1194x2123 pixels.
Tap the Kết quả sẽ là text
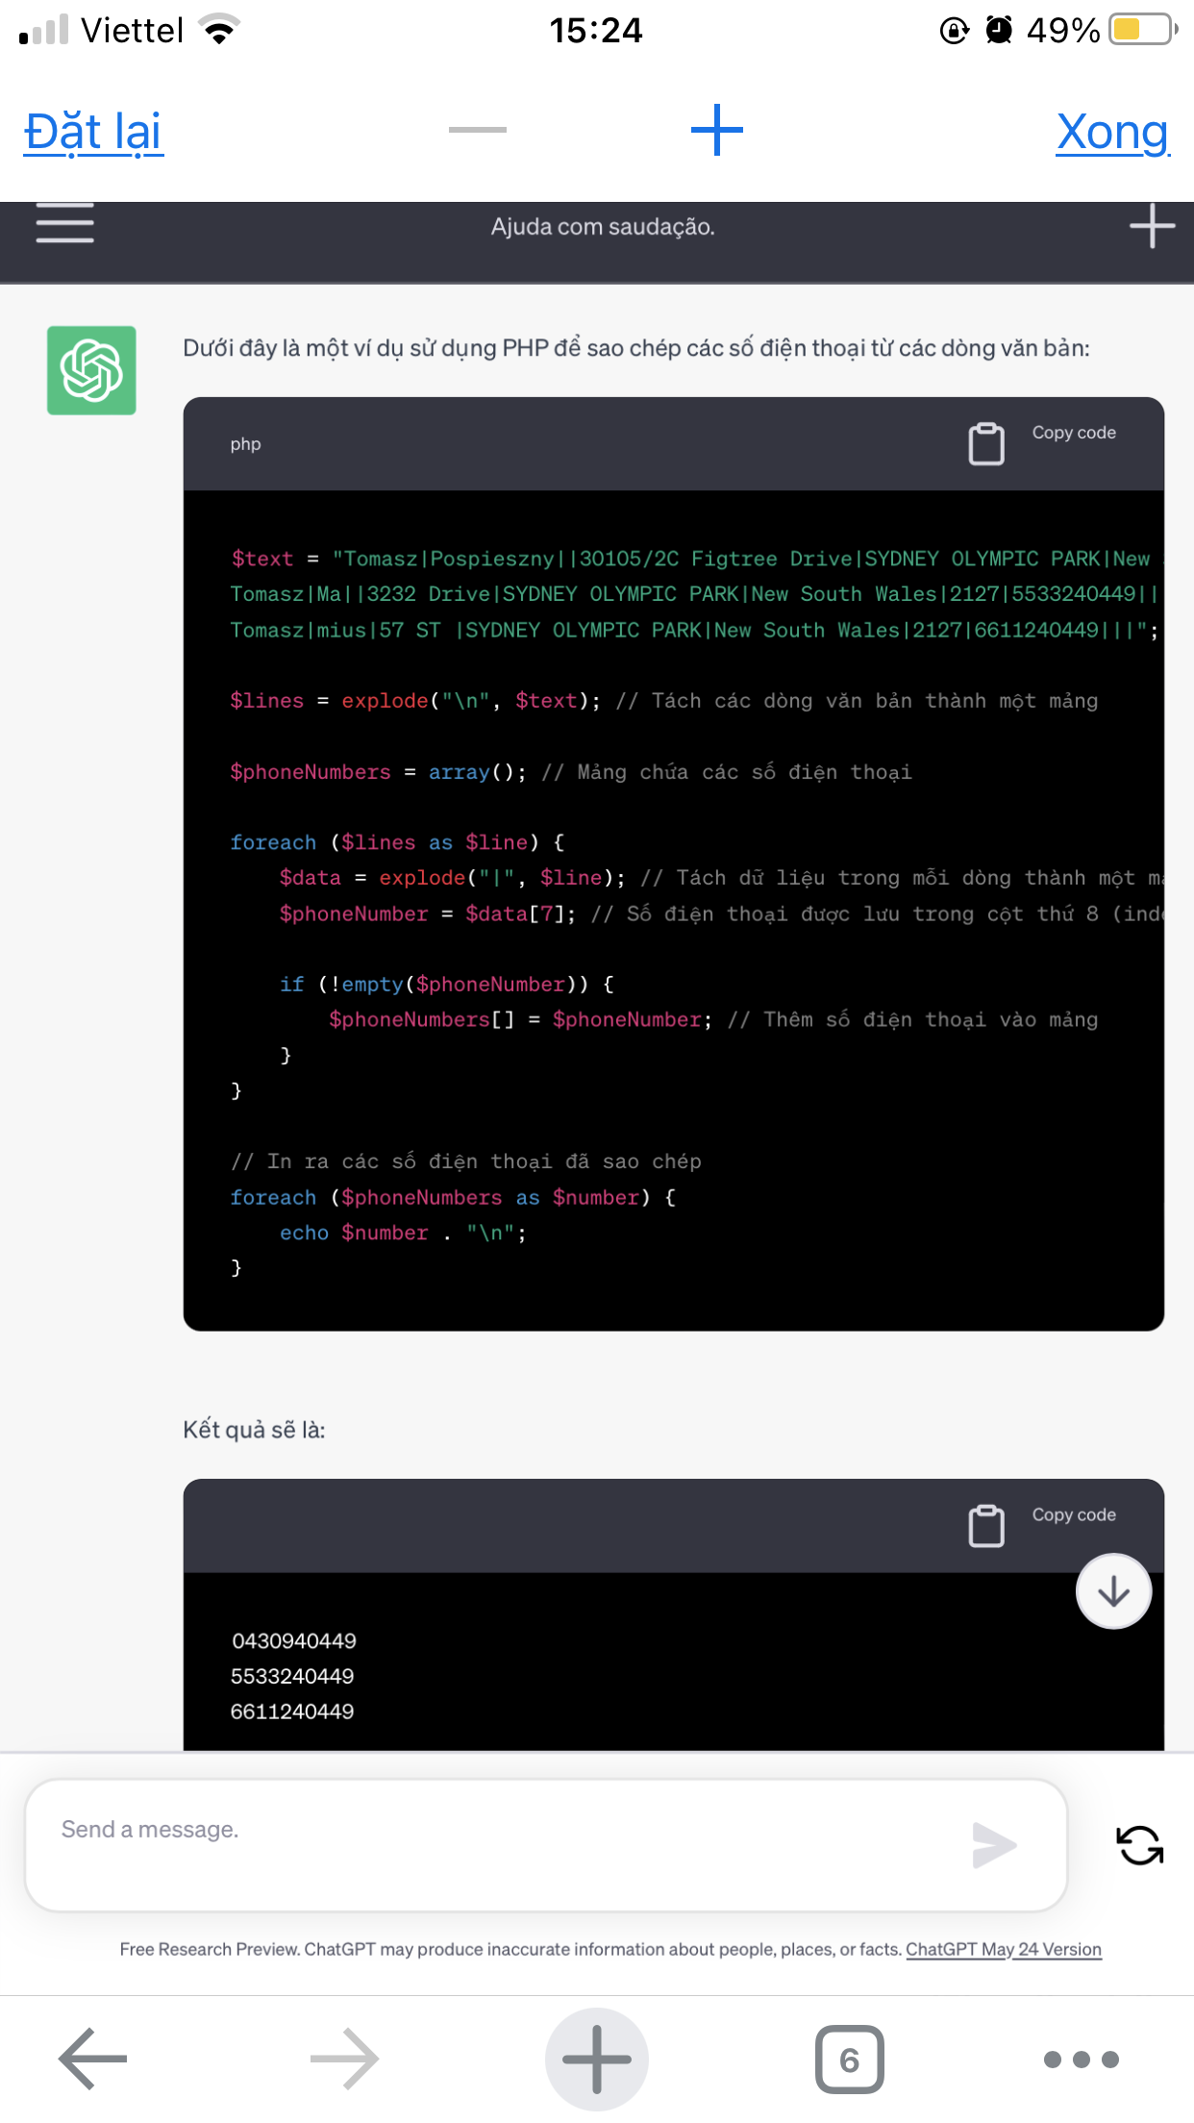pos(254,1430)
